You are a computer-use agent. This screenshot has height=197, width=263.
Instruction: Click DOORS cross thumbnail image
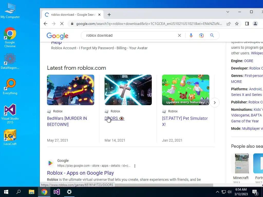(x=128, y=90)
